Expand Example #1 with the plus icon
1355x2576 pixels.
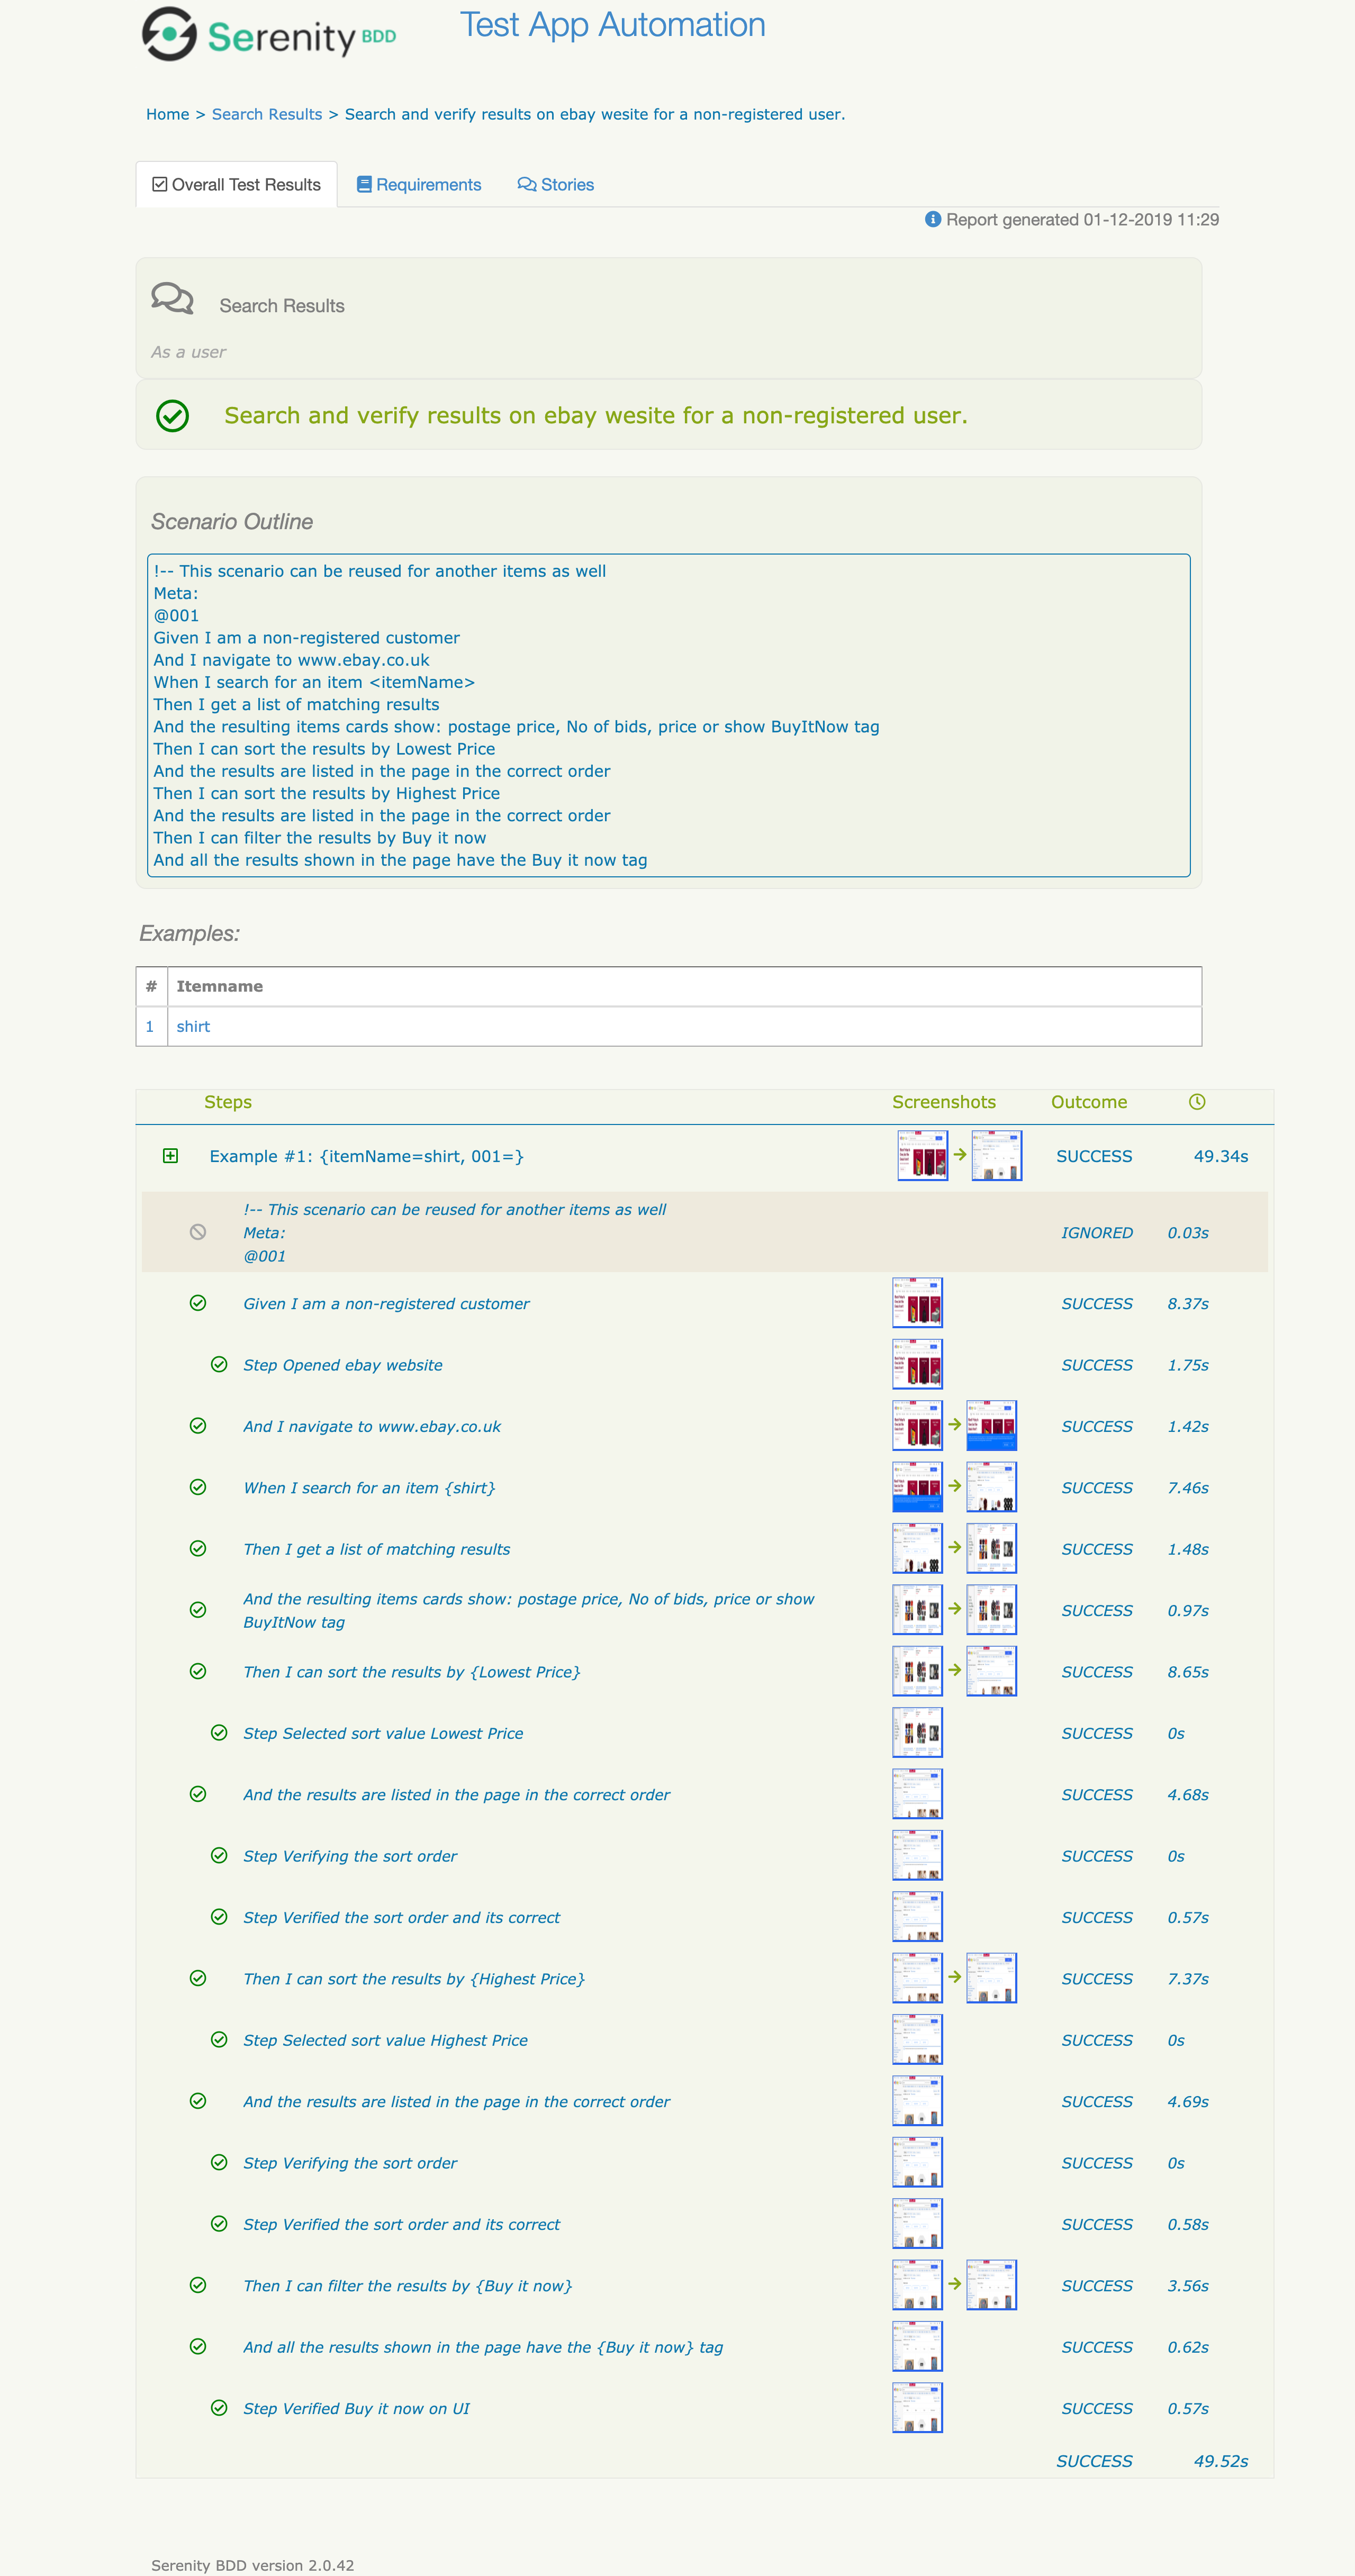click(171, 1155)
